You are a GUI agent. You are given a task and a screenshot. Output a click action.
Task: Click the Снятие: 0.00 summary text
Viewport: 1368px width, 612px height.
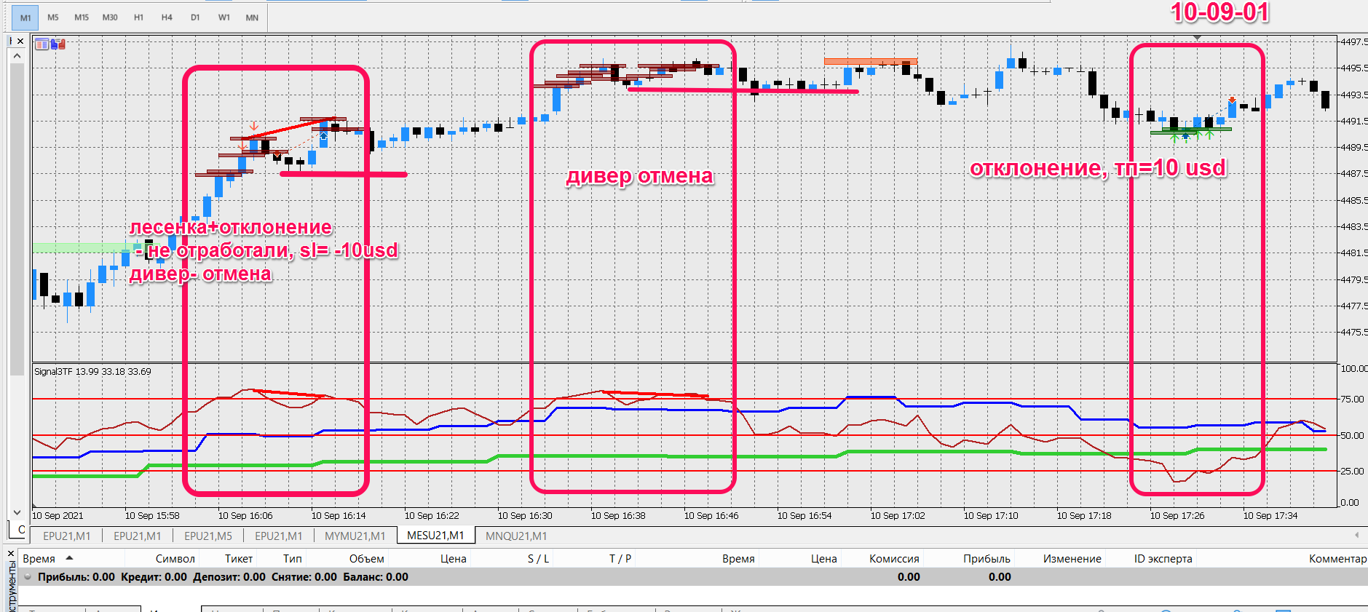tap(304, 576)
